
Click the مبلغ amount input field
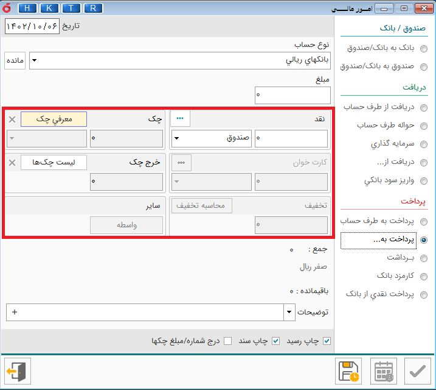(x=293, y=95)
